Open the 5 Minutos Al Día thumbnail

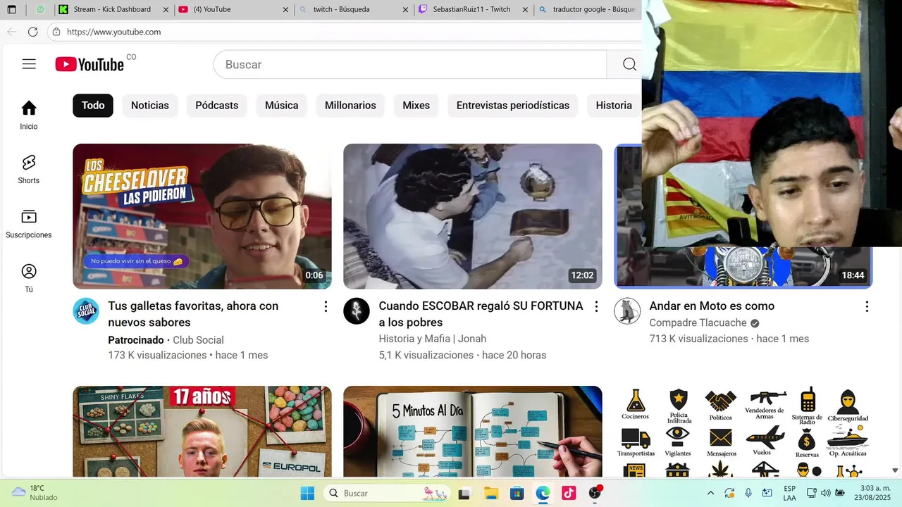coord(473,432)
